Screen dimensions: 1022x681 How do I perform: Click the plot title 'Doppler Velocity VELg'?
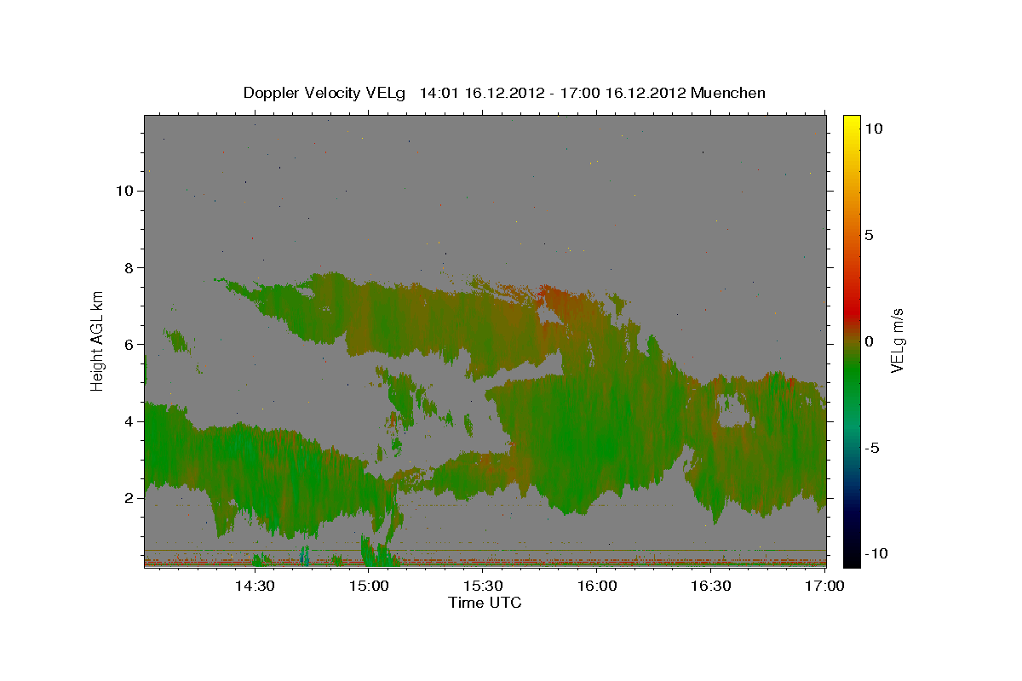326,93
